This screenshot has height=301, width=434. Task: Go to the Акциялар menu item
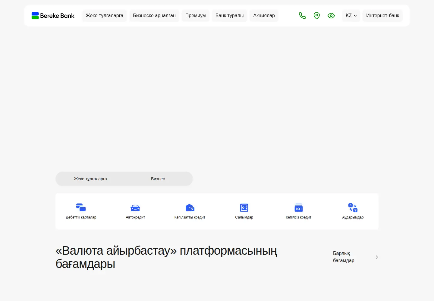coord(264,16)
